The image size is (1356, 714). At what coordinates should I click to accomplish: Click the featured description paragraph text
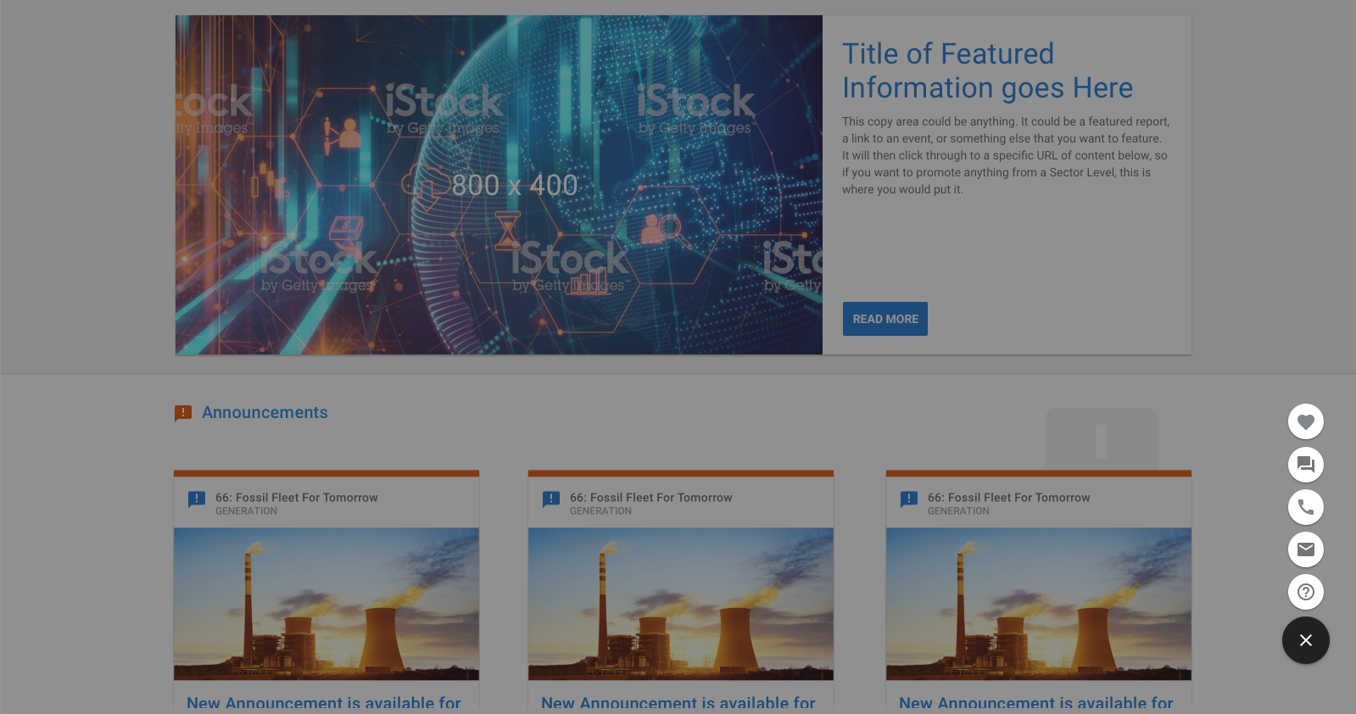pos(1006,155)
